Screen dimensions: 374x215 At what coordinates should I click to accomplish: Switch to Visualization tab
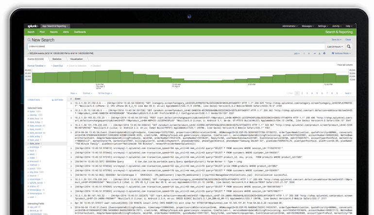76,59
